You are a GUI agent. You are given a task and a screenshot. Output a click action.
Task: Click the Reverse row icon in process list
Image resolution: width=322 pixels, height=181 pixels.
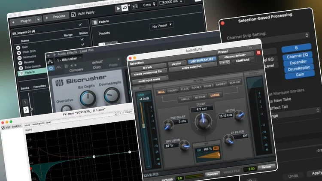pos(20,63)
